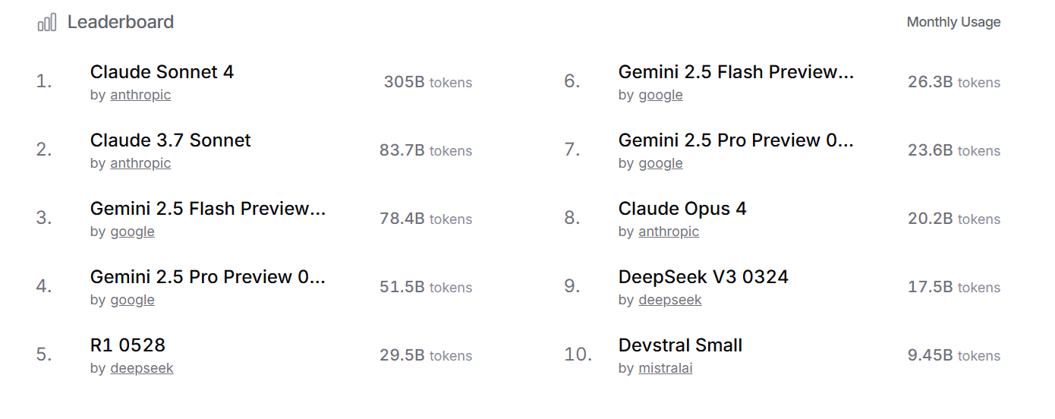Open the Claude Opus 4 model page
The width and height of the screenshot is (1055, 419).
[x=682, y=209]
